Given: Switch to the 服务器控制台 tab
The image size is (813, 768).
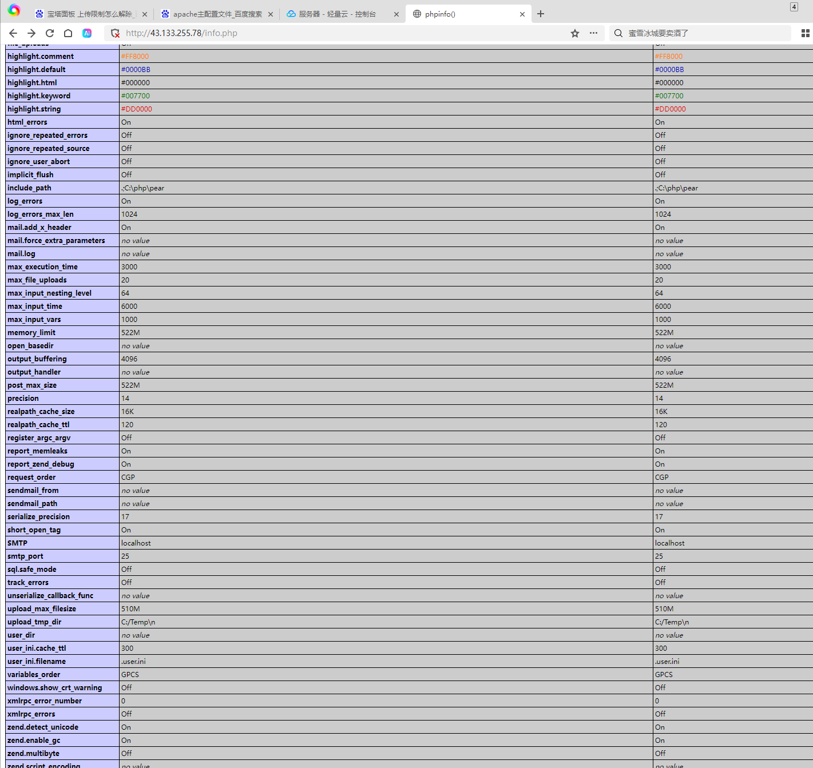Looking at the screenshot, I should point(338,14).
